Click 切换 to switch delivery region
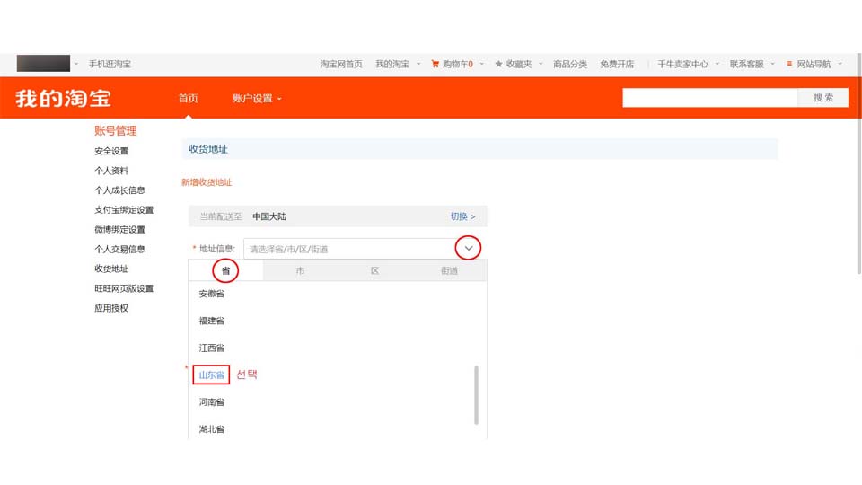The image size is (862, 485). (463, 216)
